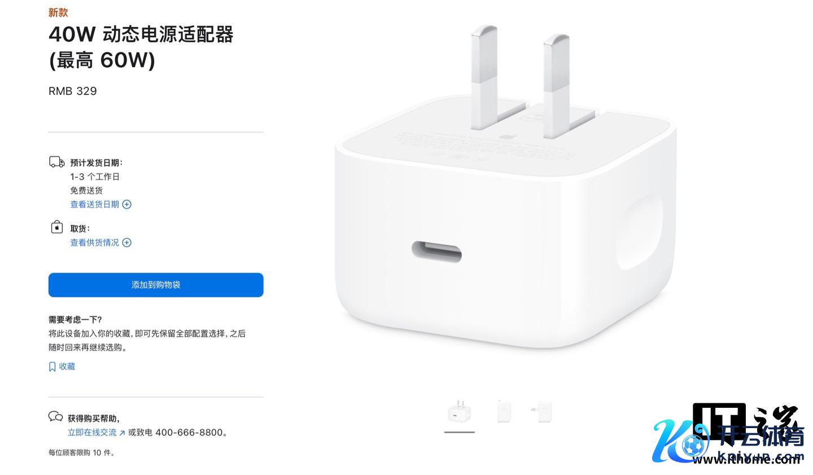The image size is (813, 475).
Task: Click the Apple shopping bag pickup icon
Action: [x=56, y=227]
